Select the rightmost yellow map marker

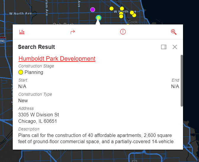click(x=134, y=15)
